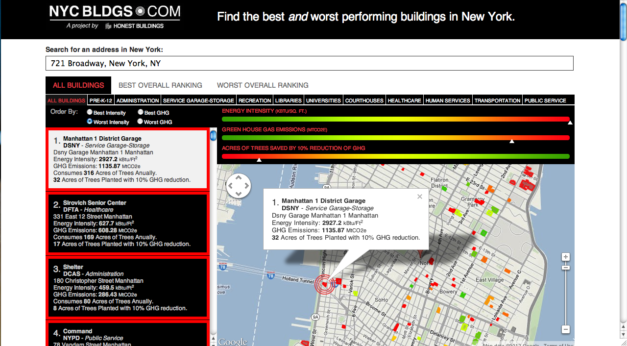Open Manhattan 1 District Garage list entry
627x346 pixels.
coord(127,159)
